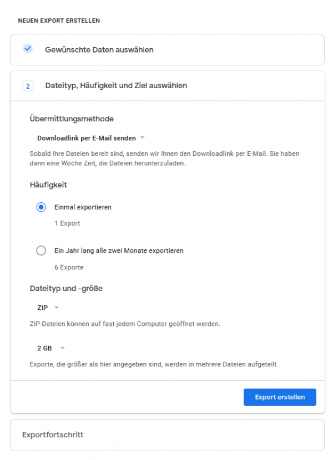Click the arrow icon beside 2 GB
Viewport: 333px width, 460px height.
click(62, 348)
